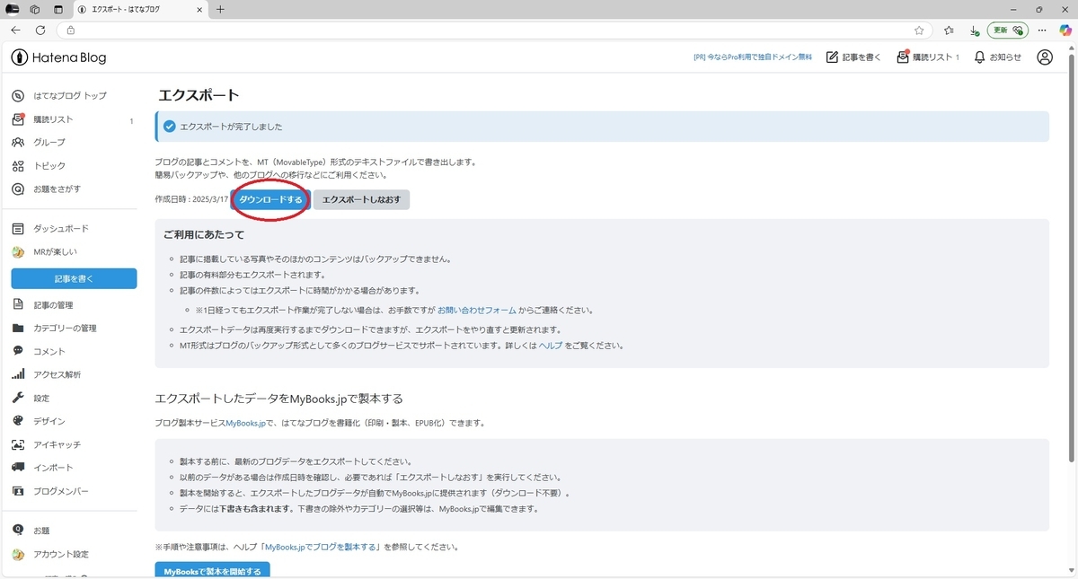Open the browser favorites list icon
1078x579 pixels.
[x=949, y=30]
